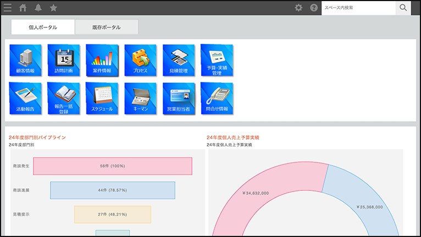Click the 見積提示 axis label
This screenshot has height=237, width=421.
(x=21, y=215)
